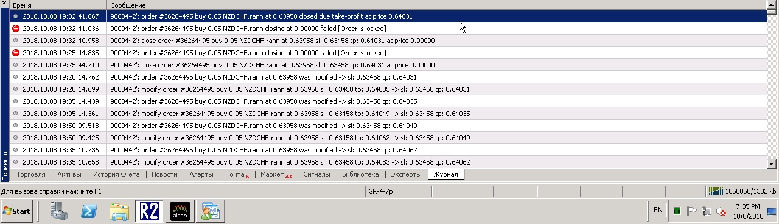Open the network tray icon
This screenshot has width=779, height=224.
pyautogui.click(x=706, y=211)
